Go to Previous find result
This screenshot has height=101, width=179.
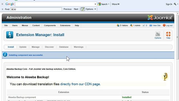[x=67, y=9]
